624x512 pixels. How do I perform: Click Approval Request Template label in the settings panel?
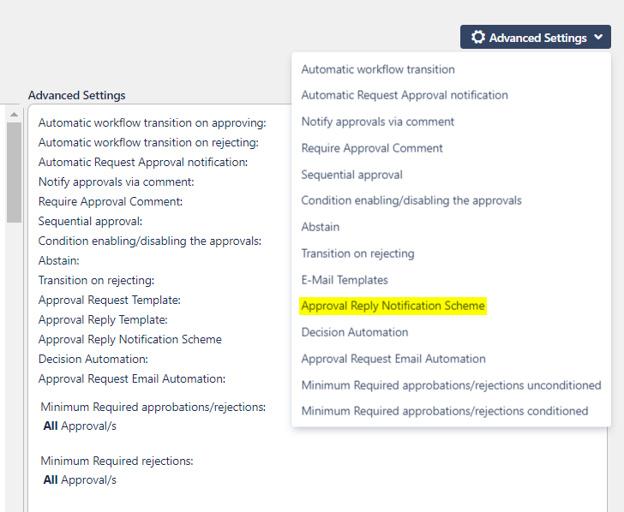pyautogui.click(x=110, y=300)
